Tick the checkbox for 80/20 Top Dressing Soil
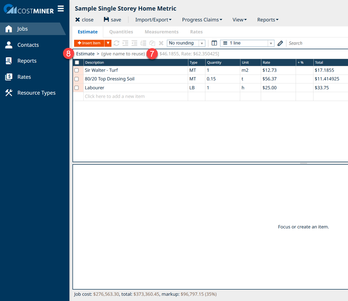Screen dimensions: 348x301 tap(77, 79)
